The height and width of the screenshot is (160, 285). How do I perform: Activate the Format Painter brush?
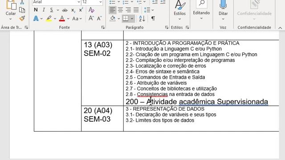(22, 18)
